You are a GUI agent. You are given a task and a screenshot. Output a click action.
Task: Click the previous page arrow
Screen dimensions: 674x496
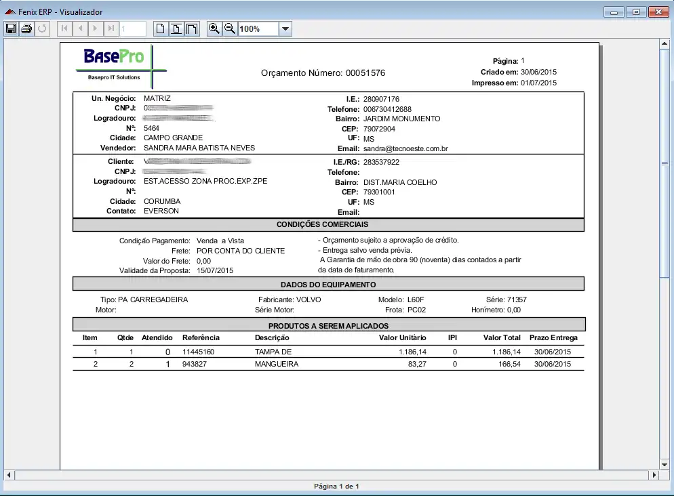80,28
